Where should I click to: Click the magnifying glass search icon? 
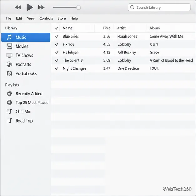(132, 8)
